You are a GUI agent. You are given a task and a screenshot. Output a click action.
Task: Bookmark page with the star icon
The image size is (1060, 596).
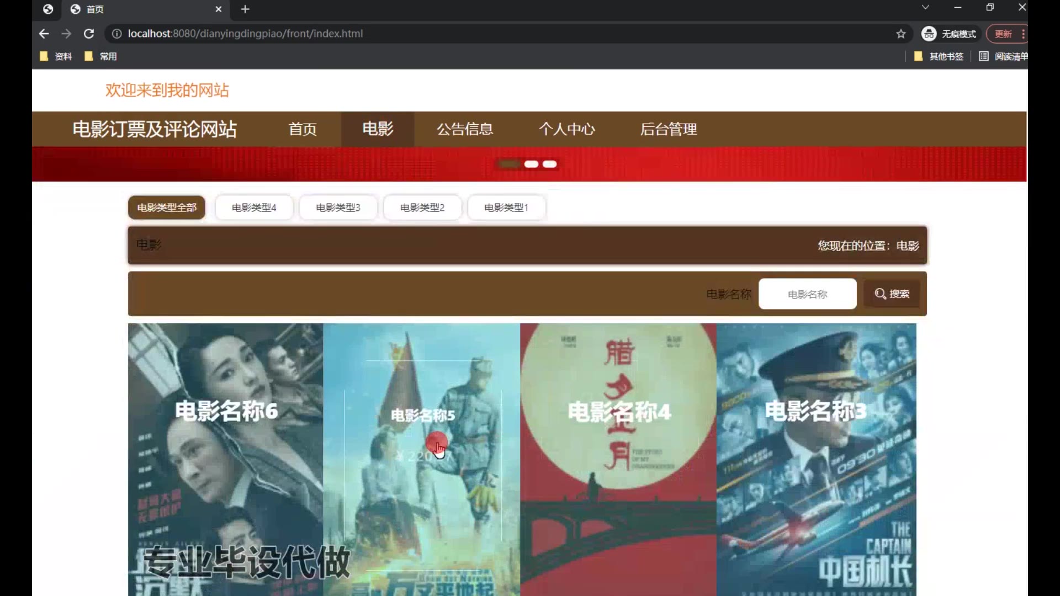coord(901,34)
